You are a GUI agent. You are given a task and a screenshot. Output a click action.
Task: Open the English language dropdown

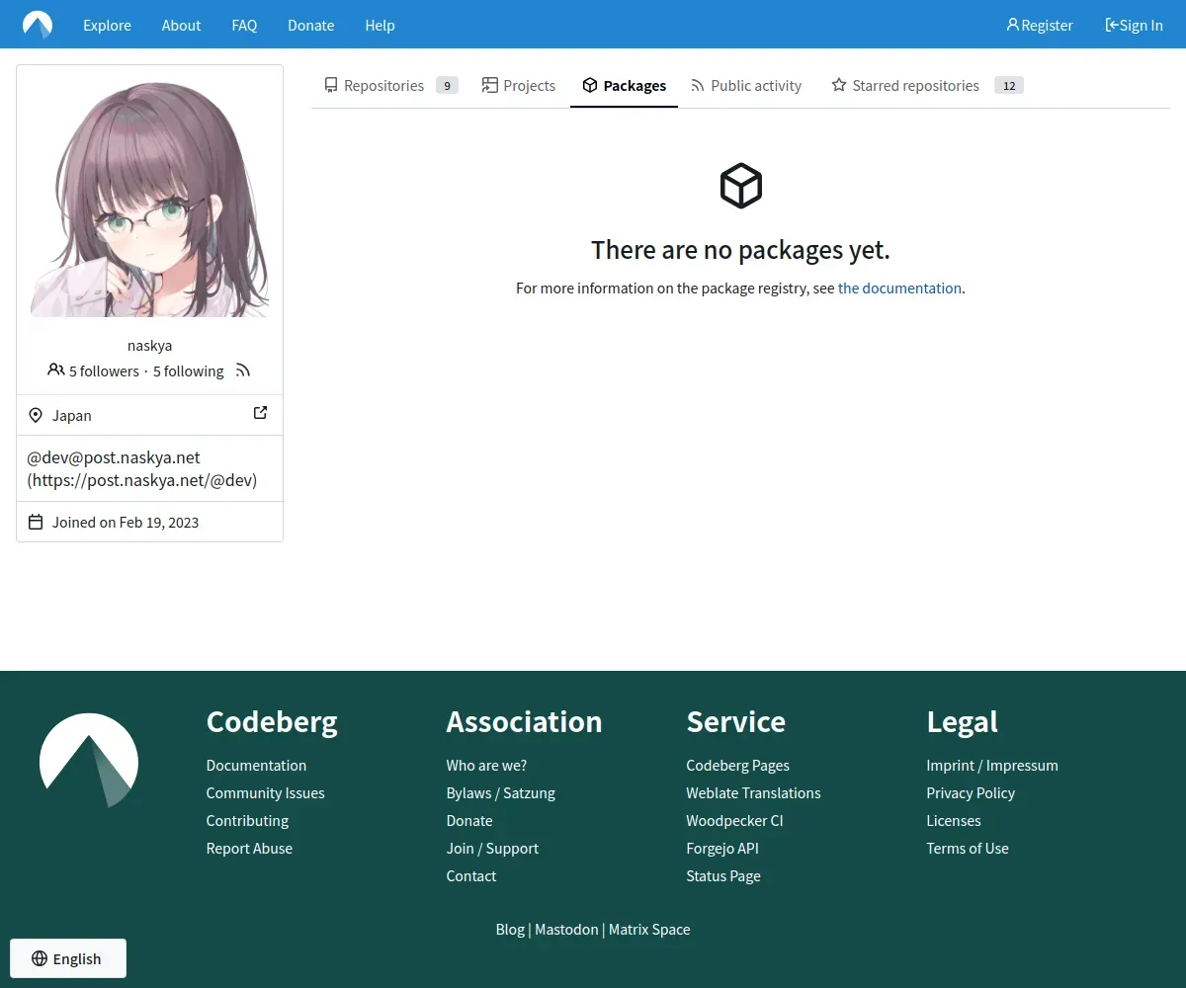[x=68, y=958]
